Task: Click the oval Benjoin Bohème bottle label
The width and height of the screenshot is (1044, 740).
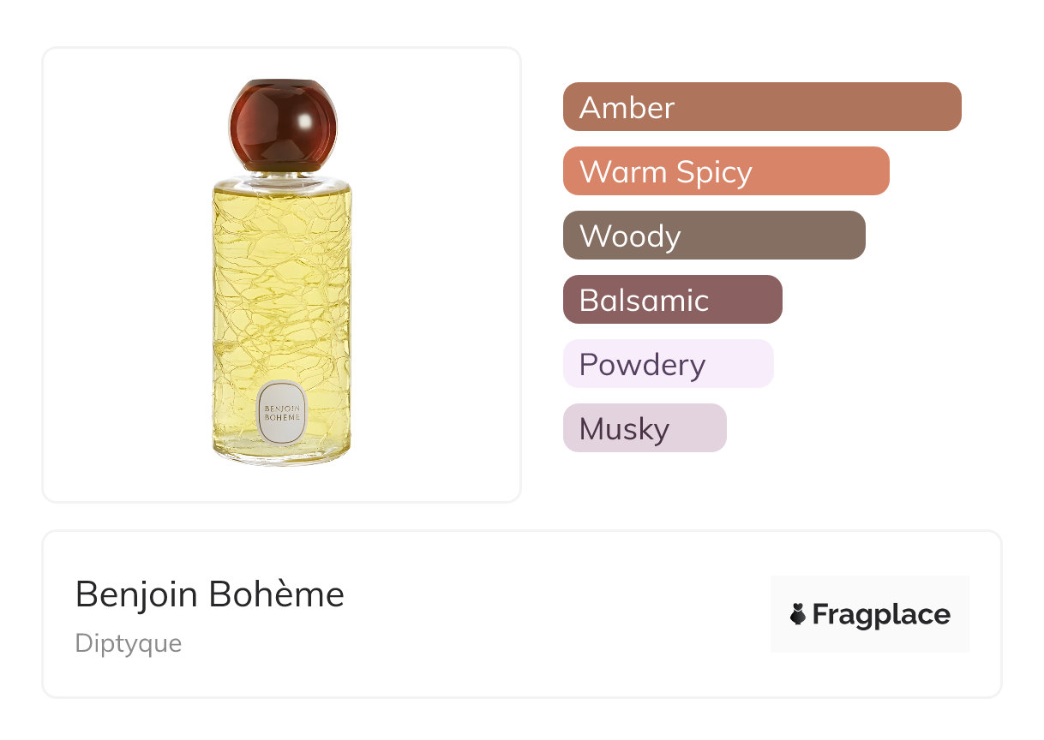Action: point(281,411)
